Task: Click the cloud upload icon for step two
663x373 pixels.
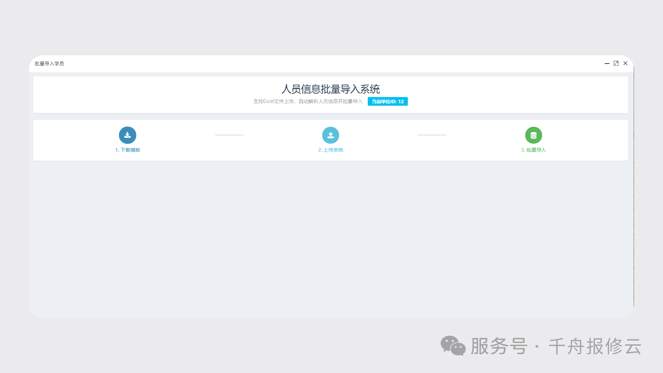Action: point(330,135)
